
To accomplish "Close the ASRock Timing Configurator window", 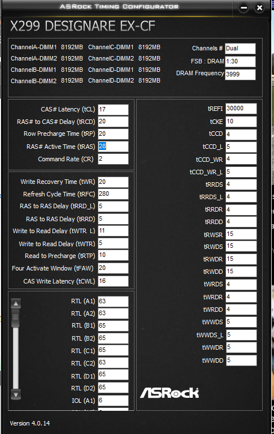I will [259, 8].
